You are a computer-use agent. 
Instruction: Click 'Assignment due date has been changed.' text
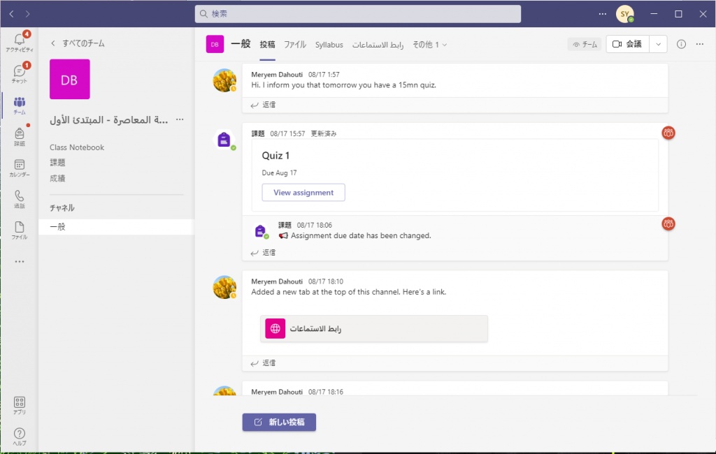pos(361,235)
